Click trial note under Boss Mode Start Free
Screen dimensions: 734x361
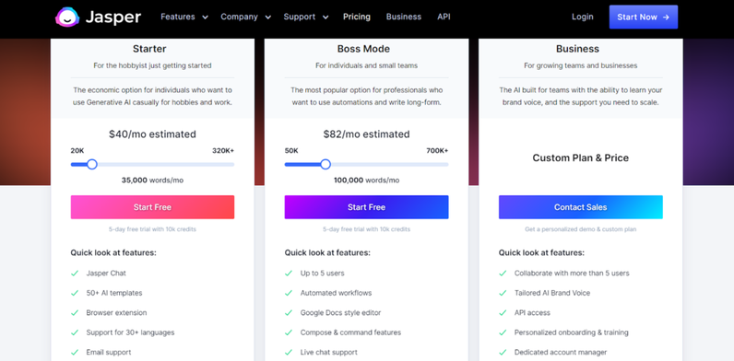pyautogui.click(x=366, y=229)
